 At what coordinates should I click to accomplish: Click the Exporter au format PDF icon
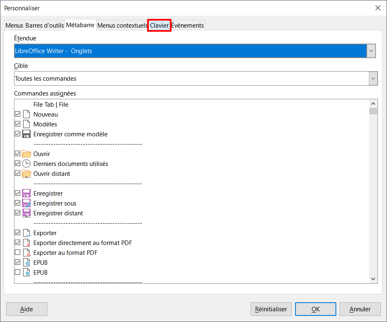pos(26,252)
